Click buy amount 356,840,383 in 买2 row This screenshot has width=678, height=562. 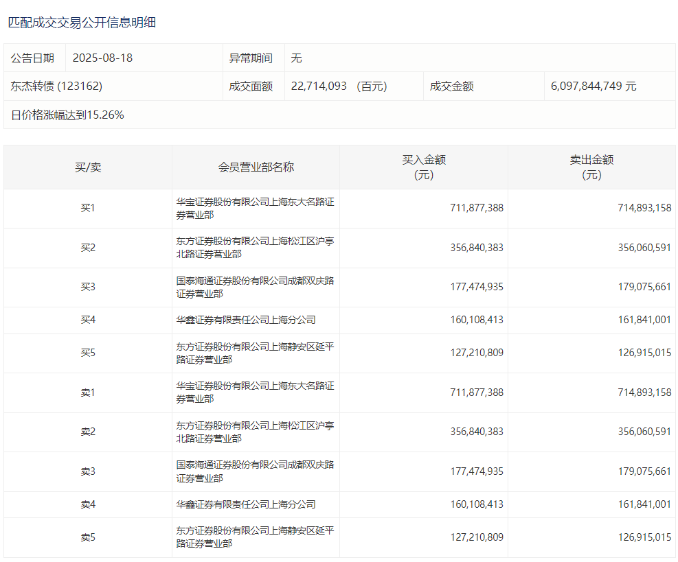point(477,248)
